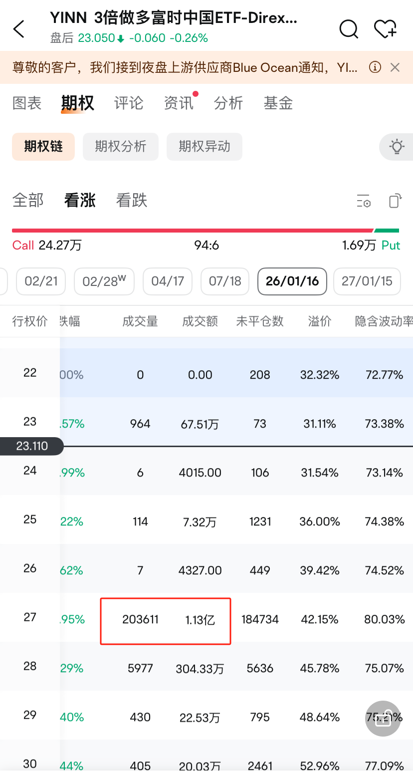Open strike price 25 row
Image resolution: width=413 pixels, height=777 pixels.
tap(206, 519)
